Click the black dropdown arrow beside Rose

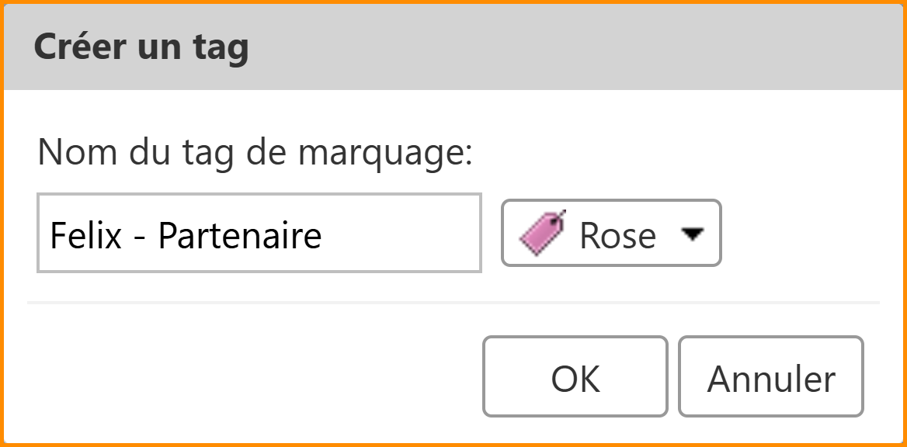point(691,234)
